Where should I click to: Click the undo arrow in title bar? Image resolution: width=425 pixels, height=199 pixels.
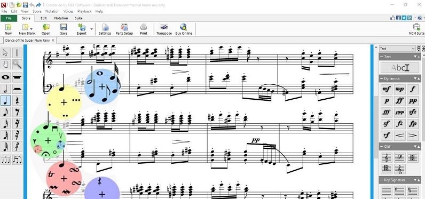click(32, 5)
